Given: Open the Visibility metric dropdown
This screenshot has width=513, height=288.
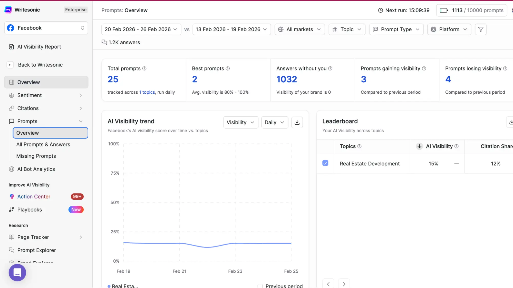Looking at the screenshot, I should [240, 122].
